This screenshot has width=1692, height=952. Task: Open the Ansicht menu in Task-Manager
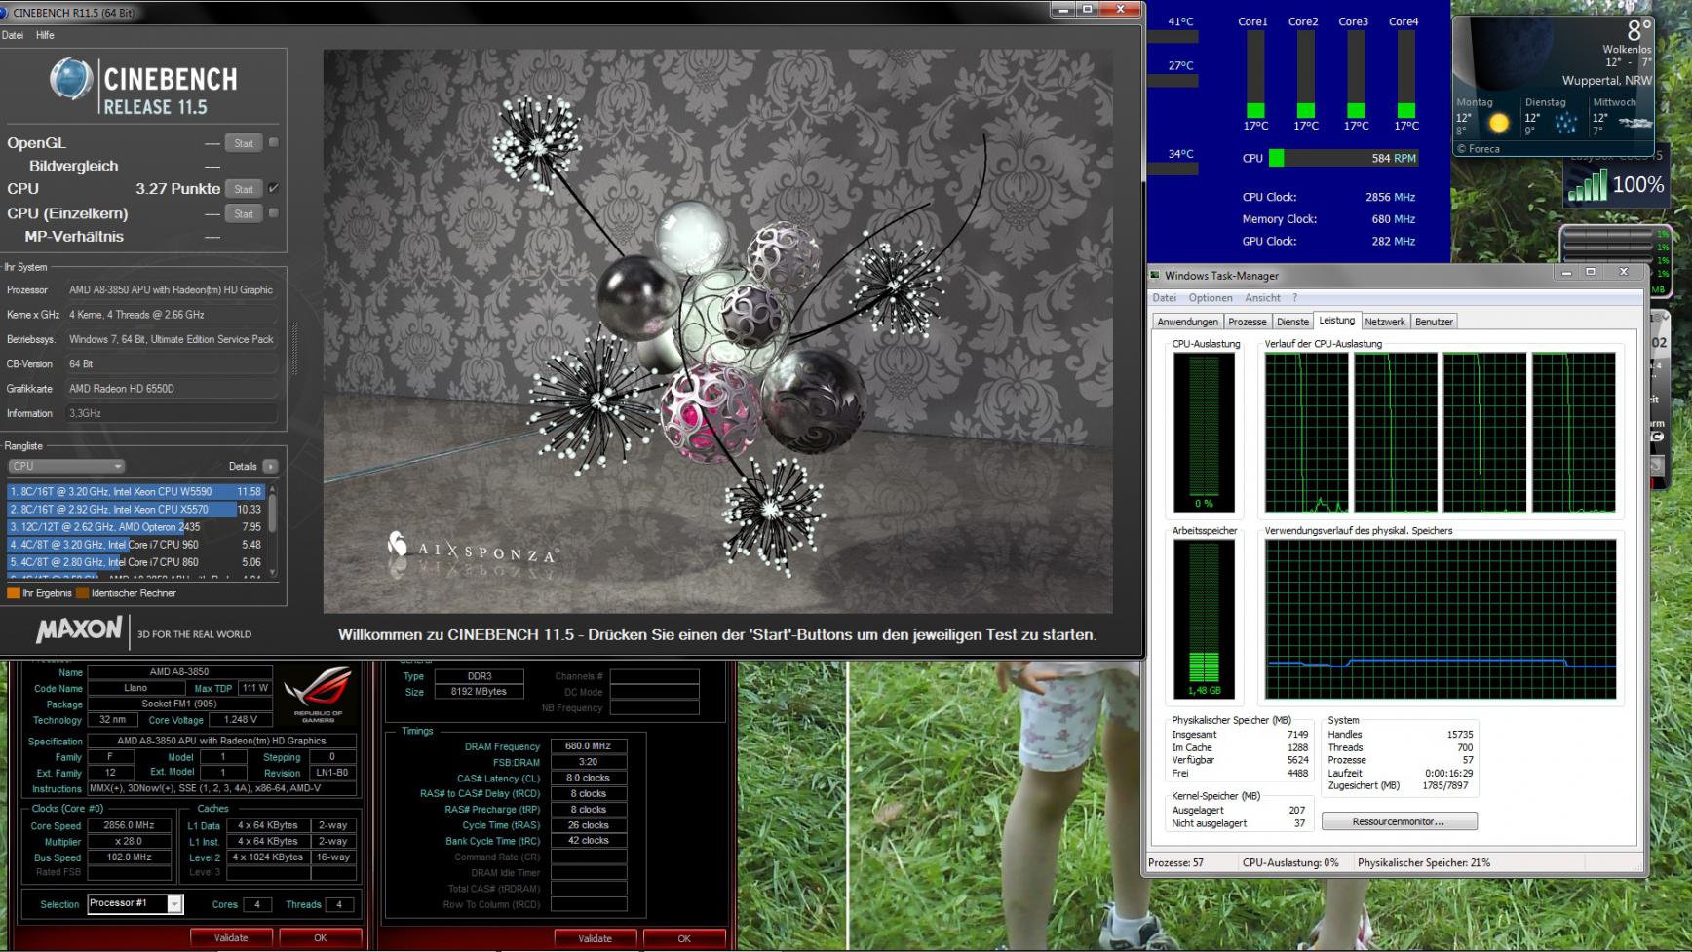pyautogui.click(x=1262, y=298)
